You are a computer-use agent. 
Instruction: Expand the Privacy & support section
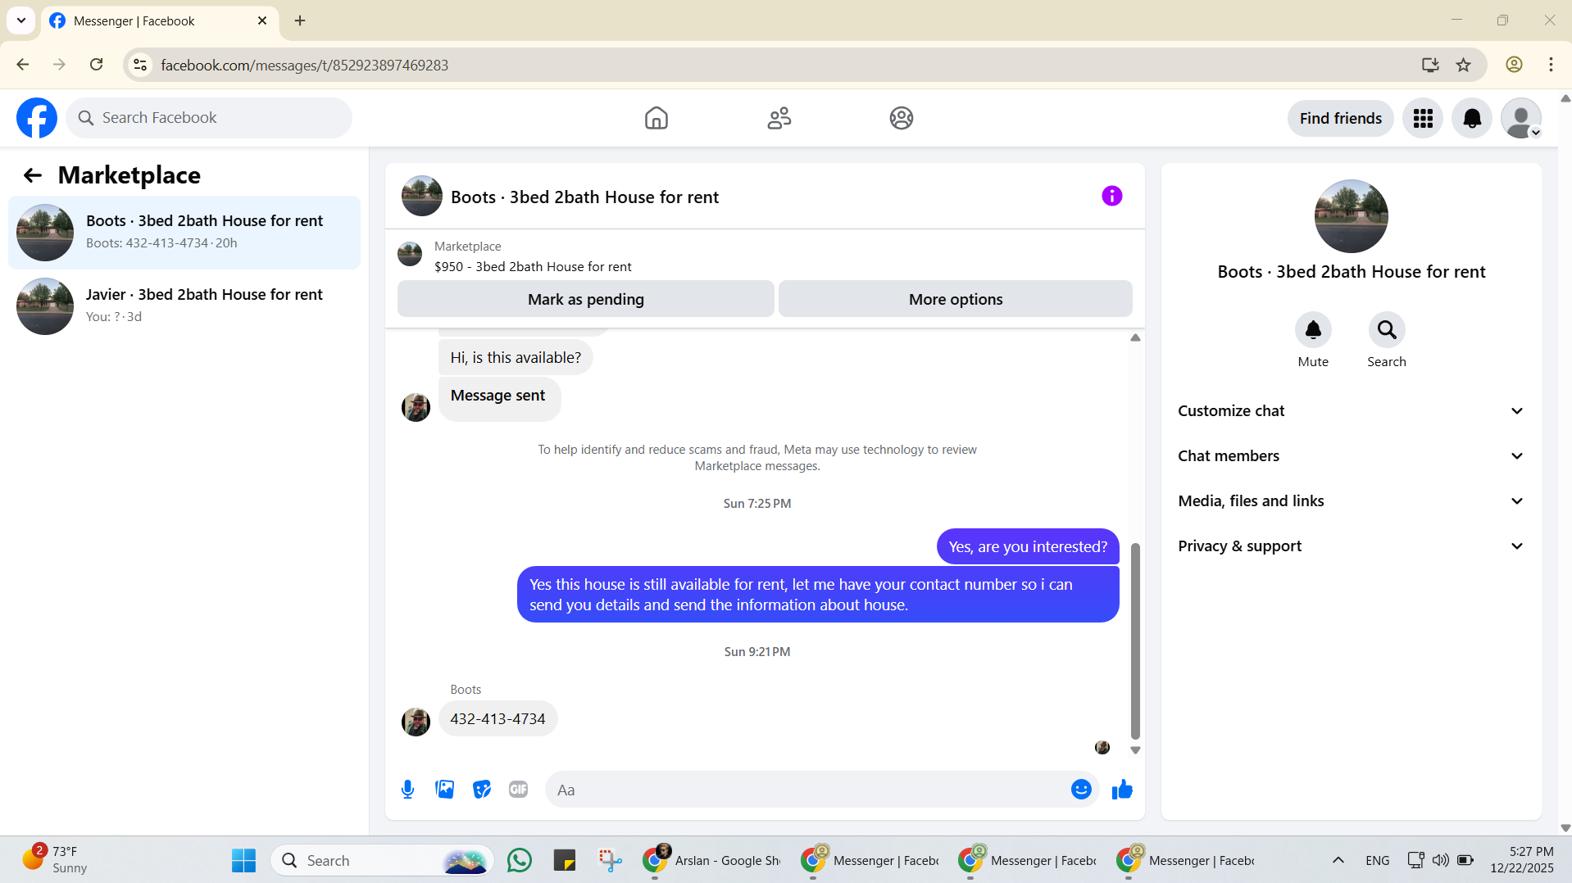click(x=1351, y=546)
